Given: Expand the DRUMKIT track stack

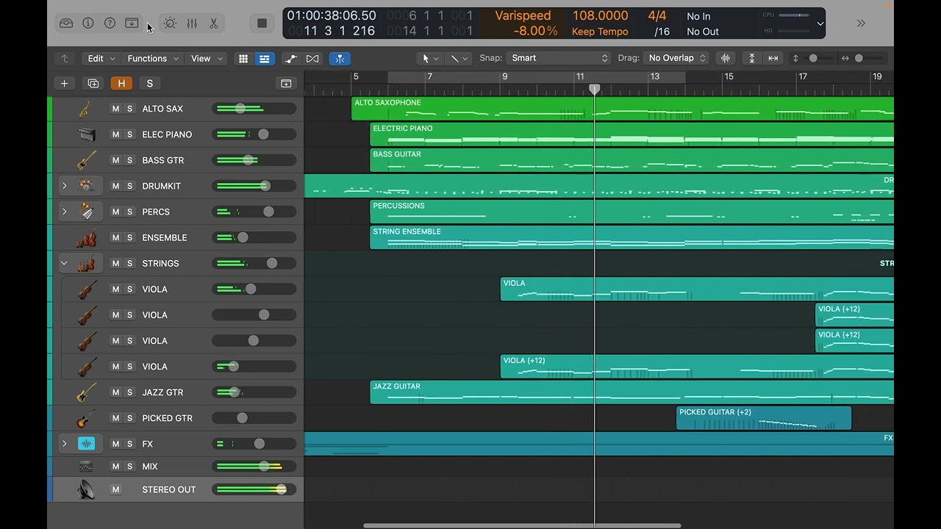Looking at the screenshot, I should (x=64, y=186).
